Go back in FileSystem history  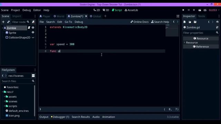[x=3, y=76]
